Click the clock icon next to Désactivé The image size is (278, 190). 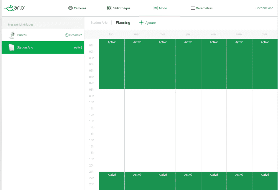click(67, 35)
